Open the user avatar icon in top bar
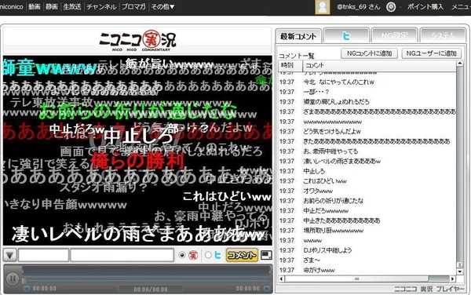The height and width of the screenshot is (295, 471). pos(323,7)
